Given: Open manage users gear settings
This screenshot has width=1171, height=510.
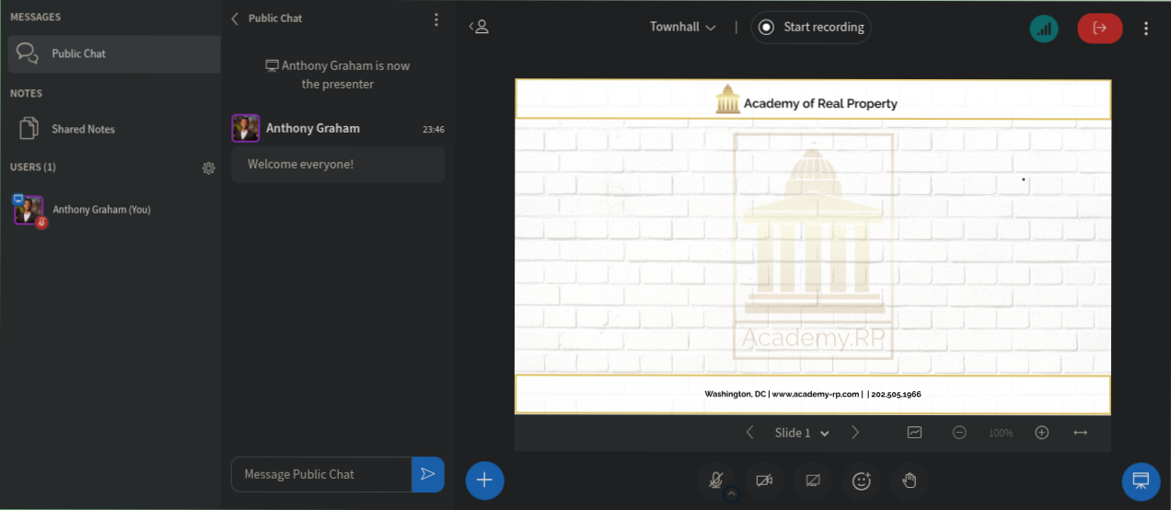Looking at the screenshot, I should click(209, 168).
